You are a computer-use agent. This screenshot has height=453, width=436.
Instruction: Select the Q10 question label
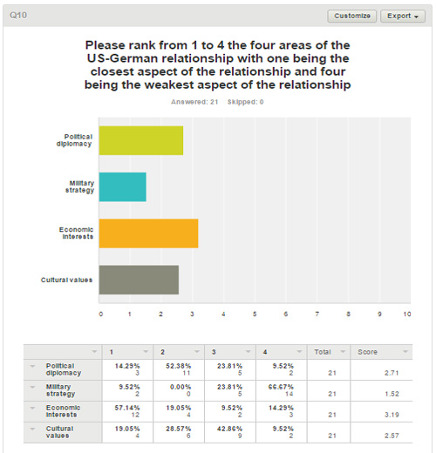click(18, 15)
